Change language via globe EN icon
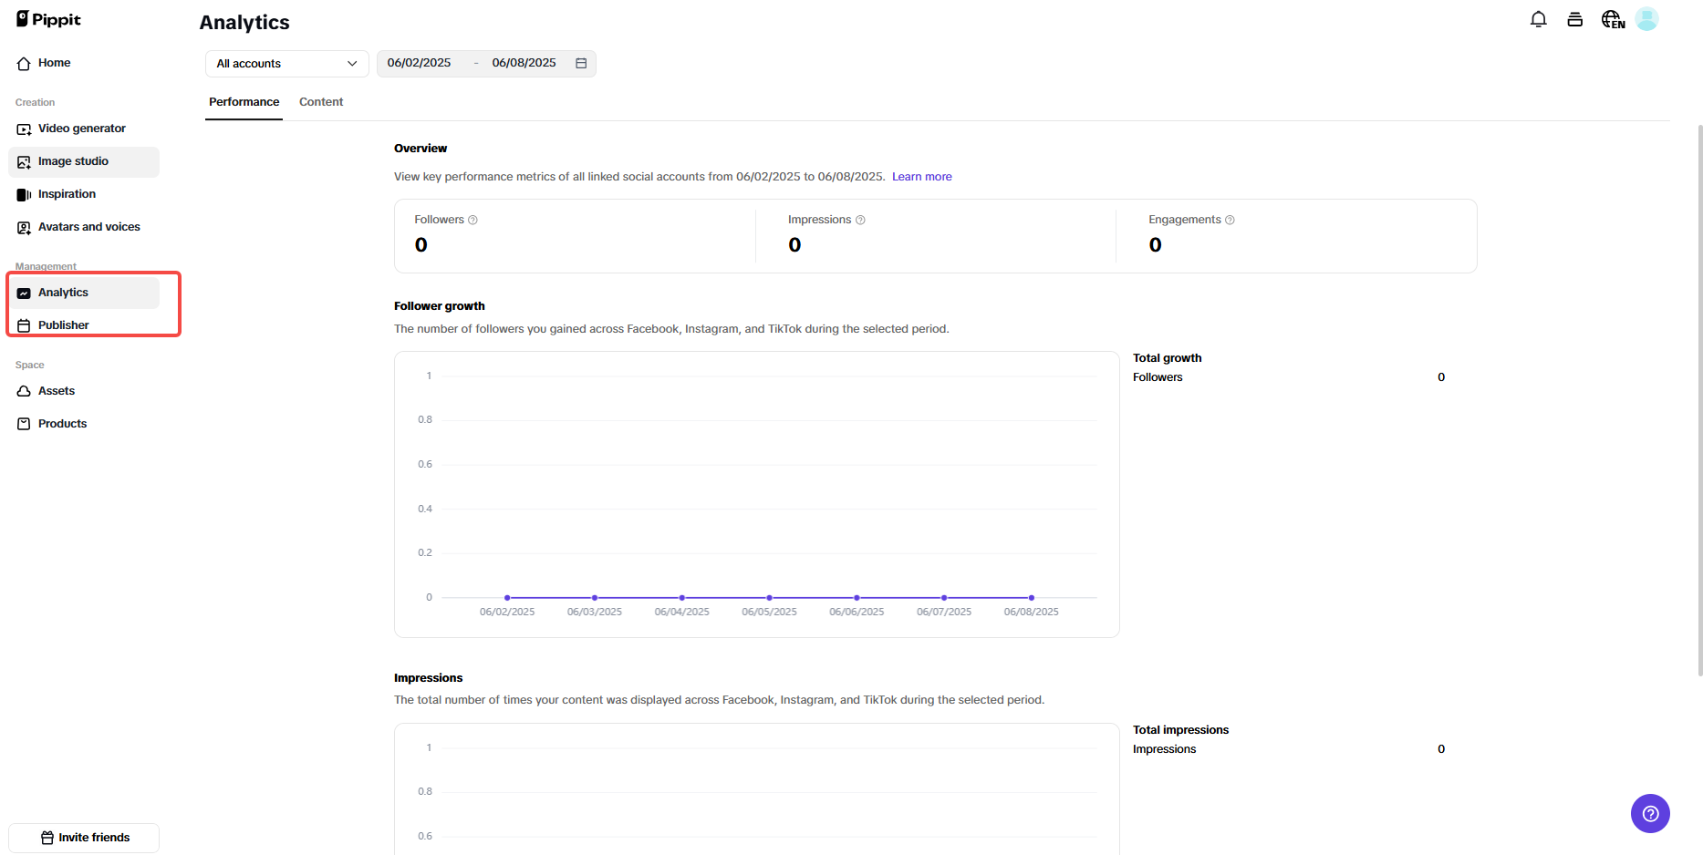The width and height of the screenshot is (1703, 855). coord(1612,19)
